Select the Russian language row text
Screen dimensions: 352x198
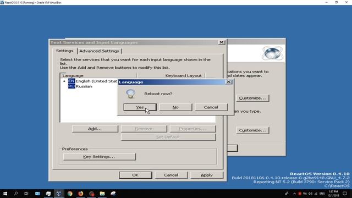tap(84, 86)
